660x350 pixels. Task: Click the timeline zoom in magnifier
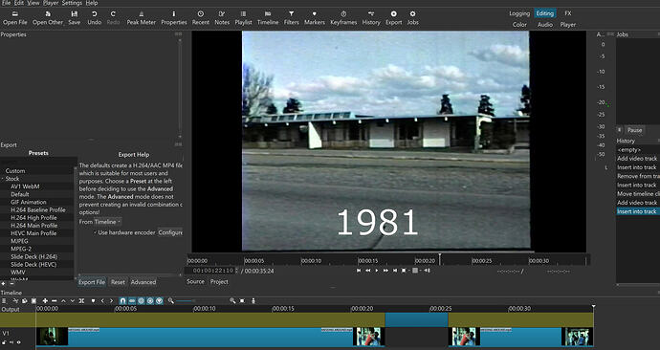(232, 301)
